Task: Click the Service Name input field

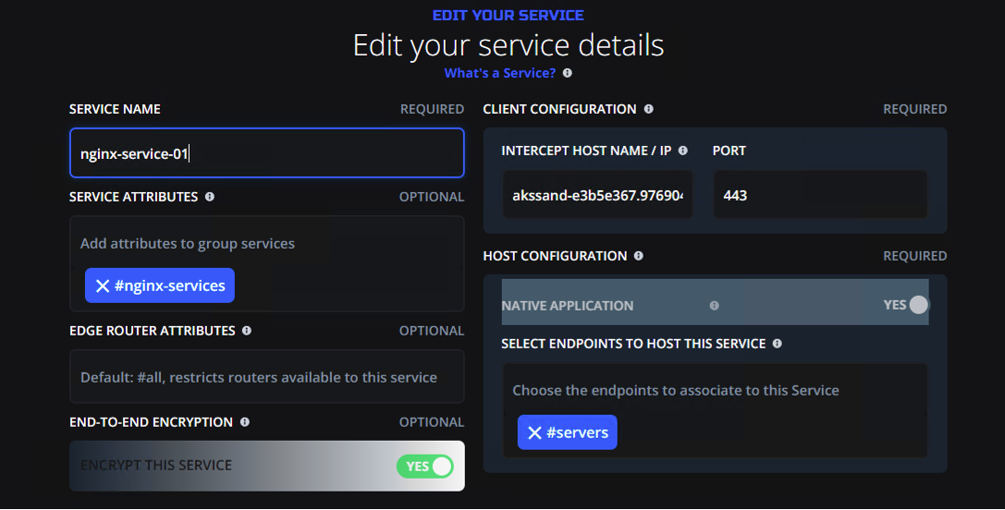Action: (x=266, y=153)
